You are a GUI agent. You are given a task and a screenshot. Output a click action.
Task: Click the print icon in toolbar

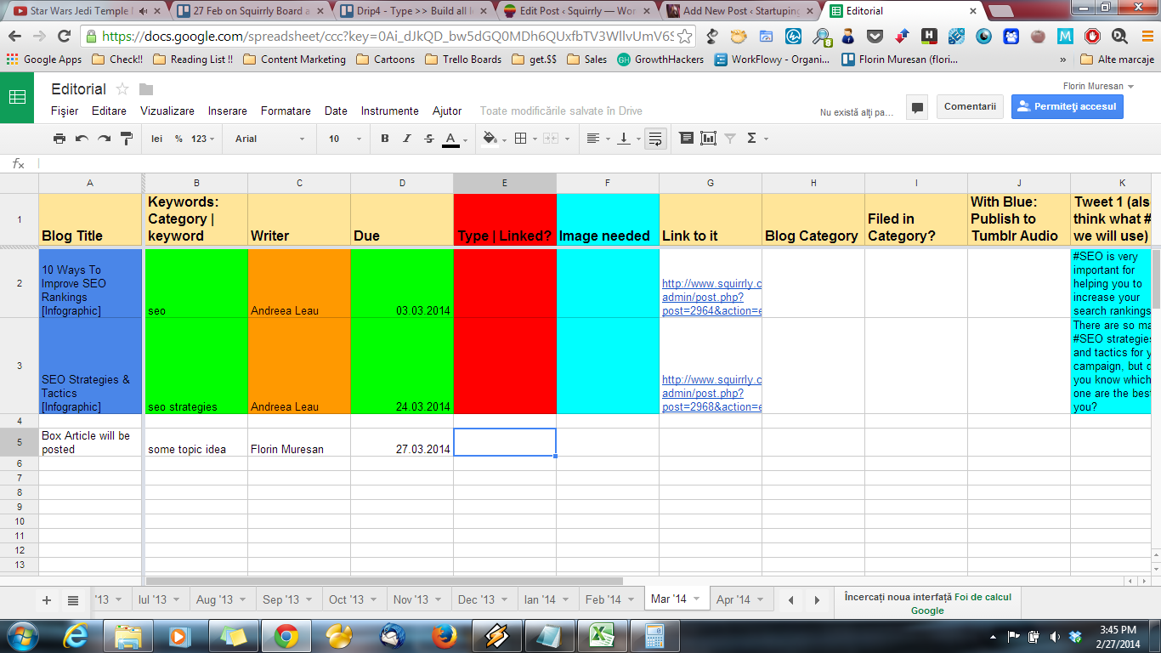pyautogui.click(x=59, y=139)
